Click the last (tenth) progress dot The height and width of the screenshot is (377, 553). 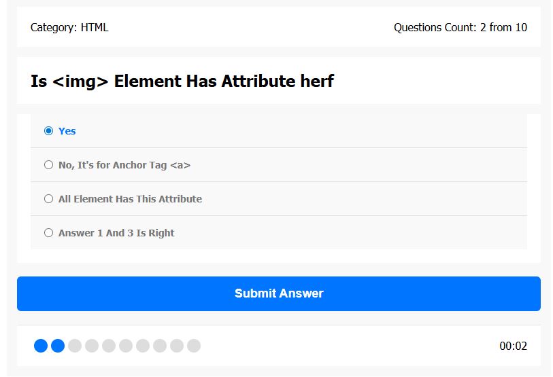[194, 346]
